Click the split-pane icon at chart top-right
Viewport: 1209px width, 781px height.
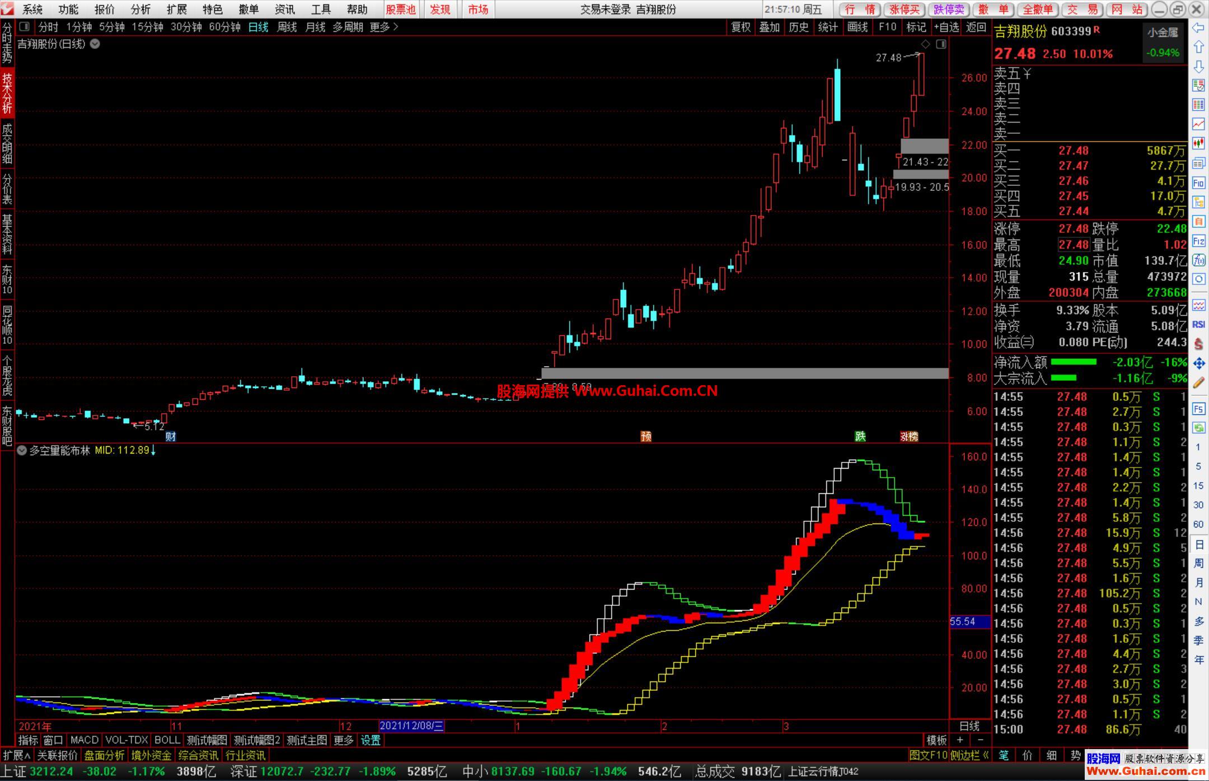[941, 44]
